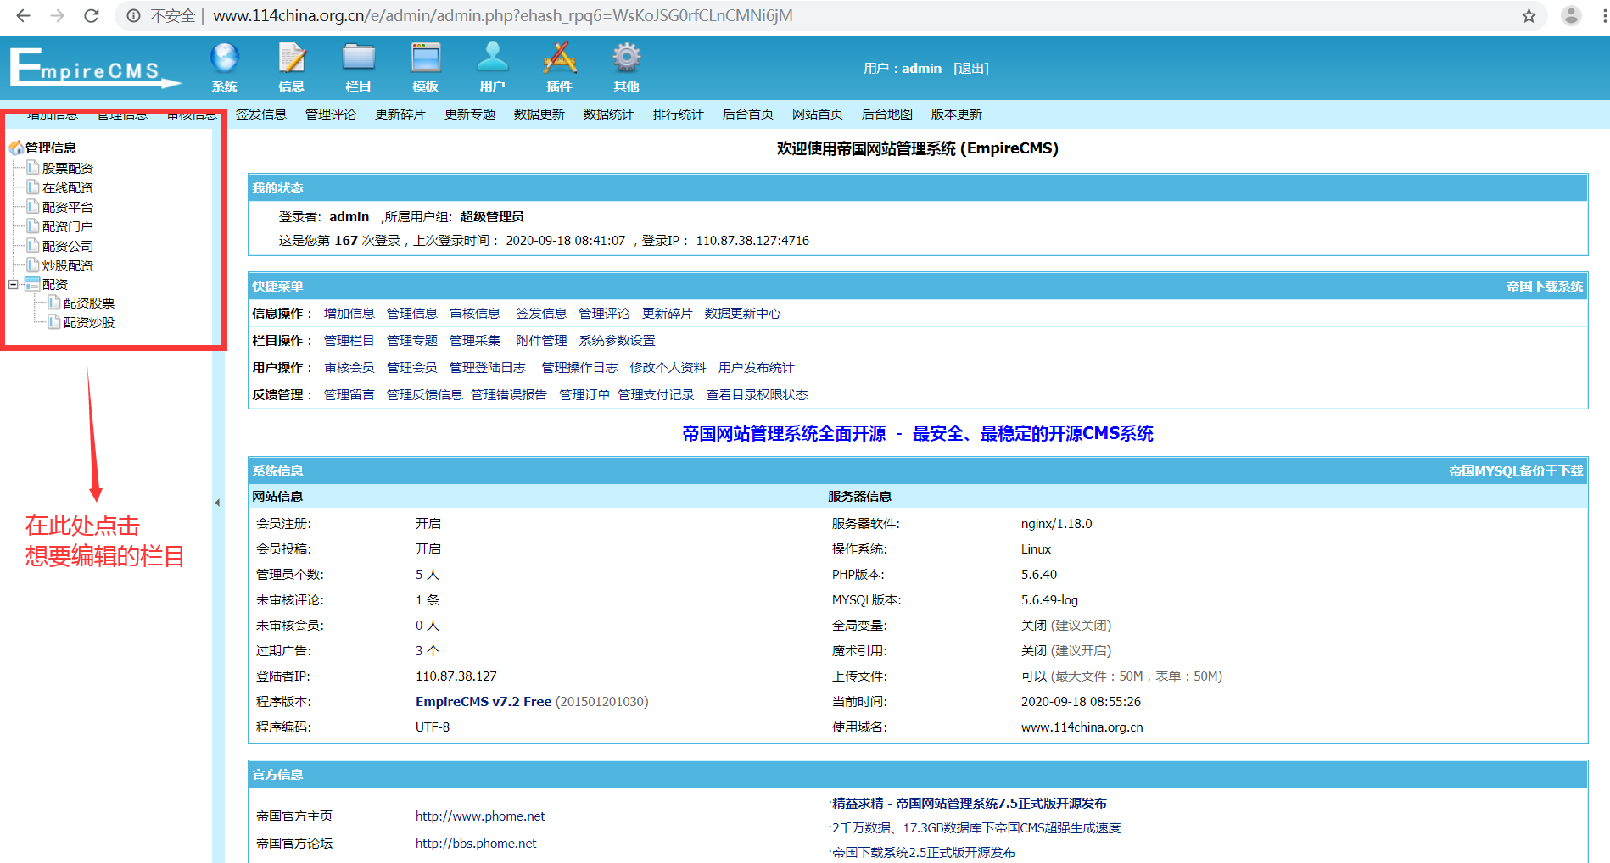Go to 网站首页 in the sub-menu bar
The width and height of the screenshot is (1610, 863).
pos(818,114)
